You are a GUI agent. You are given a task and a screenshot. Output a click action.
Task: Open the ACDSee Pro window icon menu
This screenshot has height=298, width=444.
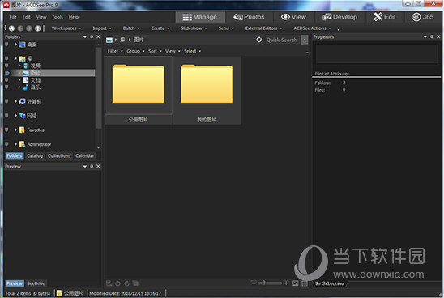click(6, 5)
